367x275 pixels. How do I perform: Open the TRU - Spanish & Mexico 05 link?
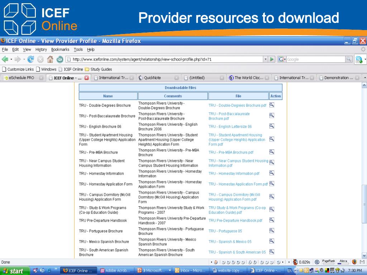coord(230,242)
